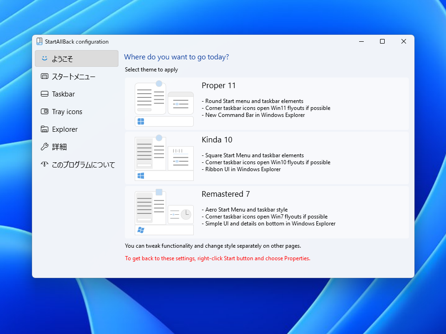This screenshot has width=446, height=334.
Task: Click 'Aero Start Menu and taskbar style' text
Action: (246, 210)
